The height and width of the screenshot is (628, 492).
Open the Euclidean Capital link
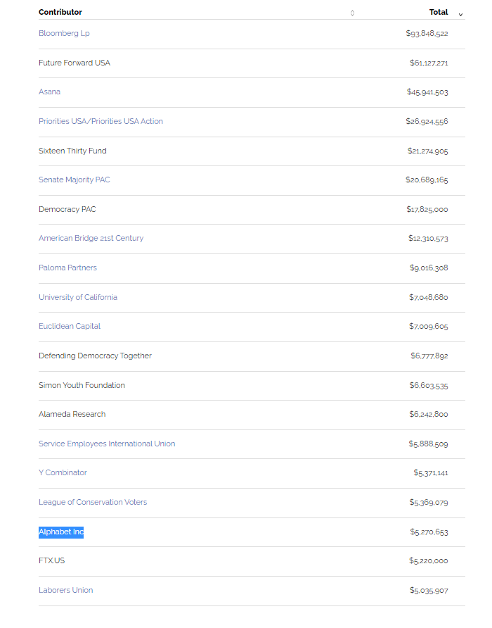[x=70, y=326]
